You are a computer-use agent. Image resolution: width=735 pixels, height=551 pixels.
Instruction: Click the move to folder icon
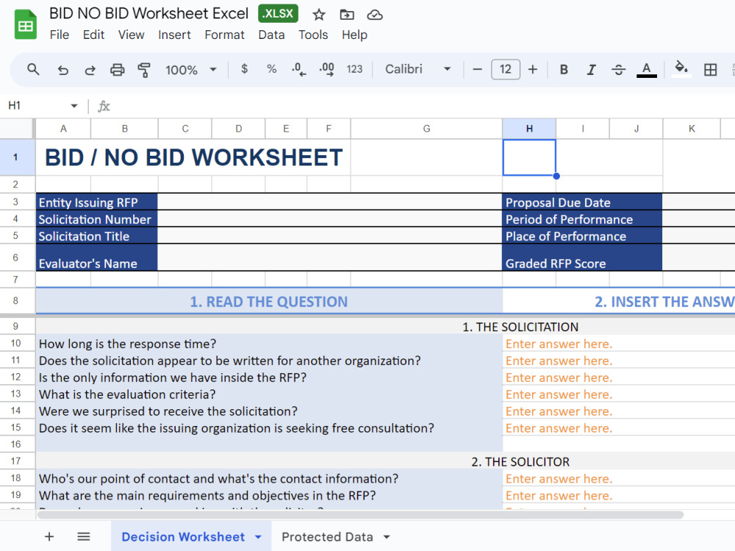(347, 15)
